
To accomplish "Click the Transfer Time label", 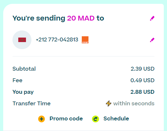I will (31, 103).
